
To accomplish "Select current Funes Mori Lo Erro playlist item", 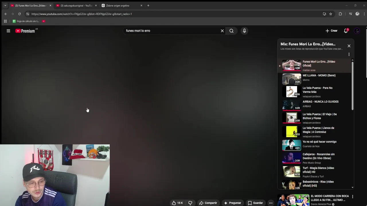I will click(x=314, y=66).
